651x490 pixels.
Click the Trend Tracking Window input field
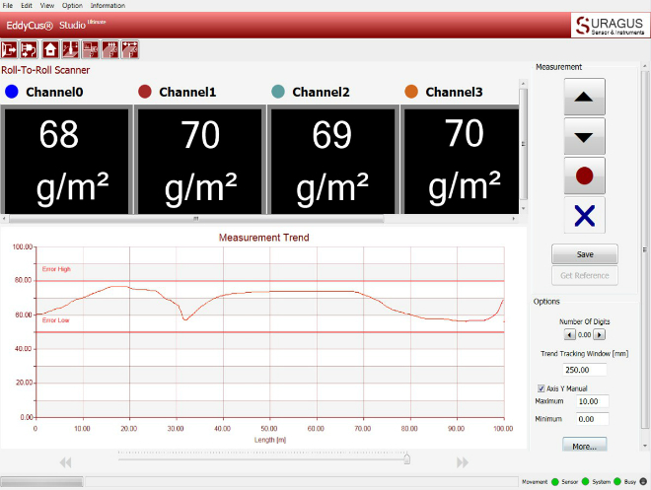coord(584,370)
